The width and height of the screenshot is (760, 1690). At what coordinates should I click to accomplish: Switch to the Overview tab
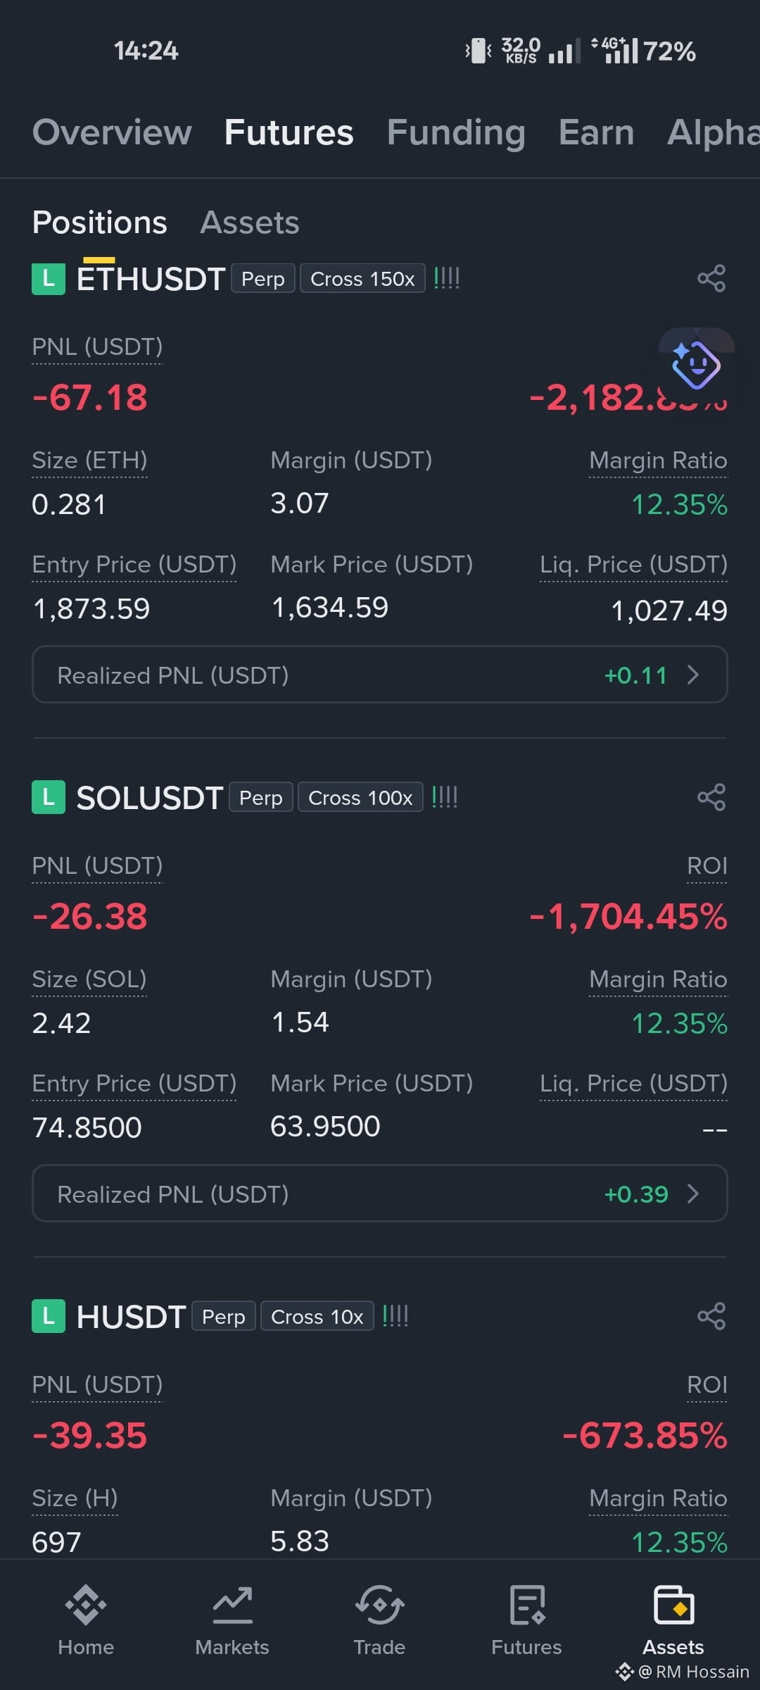tap(112, 132)
